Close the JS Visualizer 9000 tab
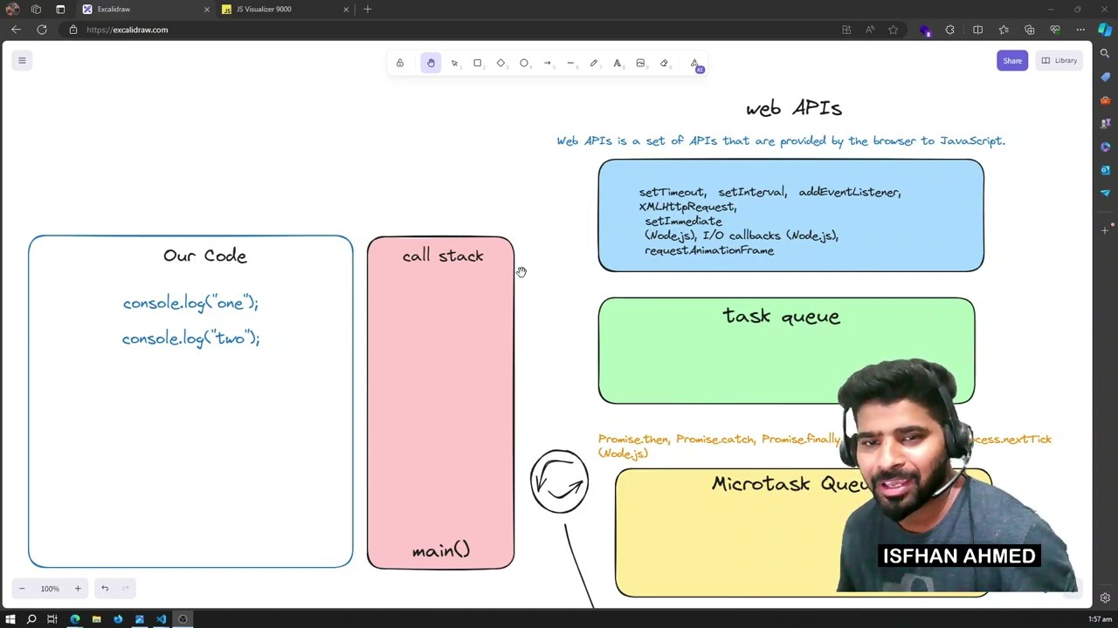 (346, 9)
